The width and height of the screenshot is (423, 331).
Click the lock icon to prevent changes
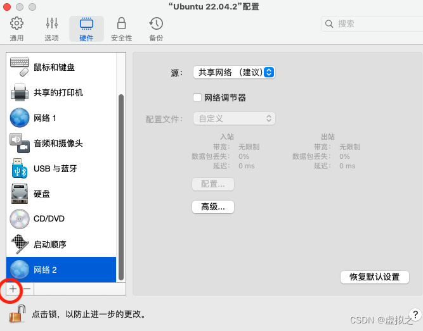click(x=18, y=313)
